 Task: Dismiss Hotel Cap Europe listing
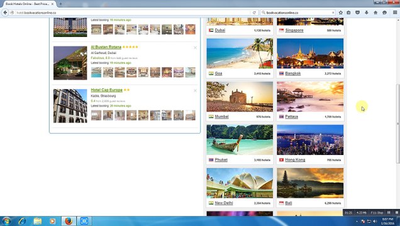pyautogui.click(x=195, y=90)
